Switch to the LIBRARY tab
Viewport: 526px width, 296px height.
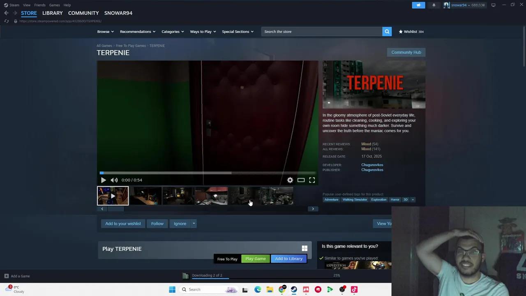pos(53,13)
